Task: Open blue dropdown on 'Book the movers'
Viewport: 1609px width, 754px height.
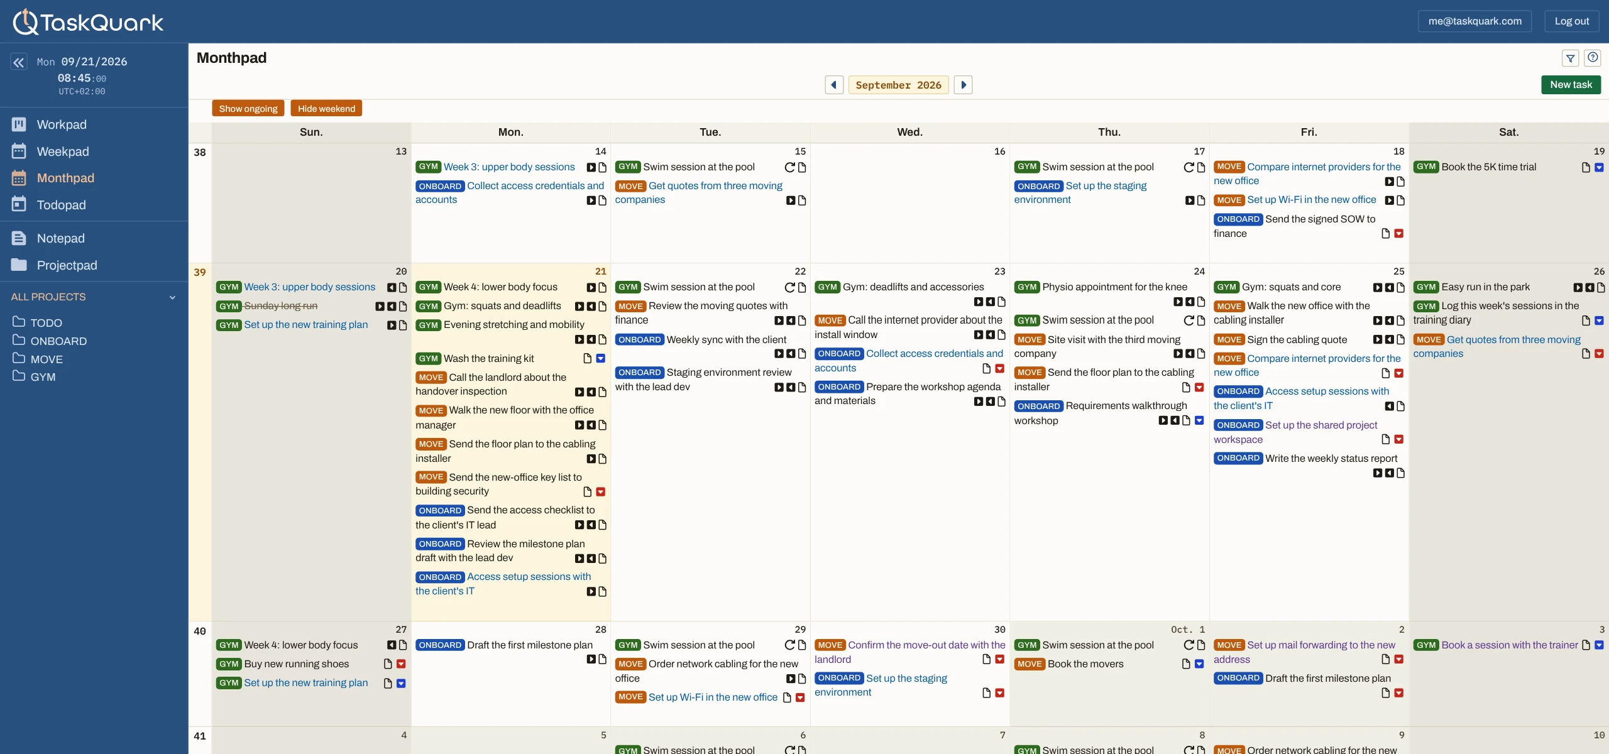Action: pyautogui.click(x=1199, y=664)
